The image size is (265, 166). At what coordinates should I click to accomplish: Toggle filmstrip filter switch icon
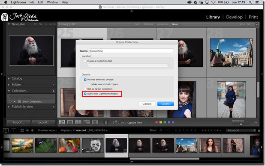click(x=259, y=130)
